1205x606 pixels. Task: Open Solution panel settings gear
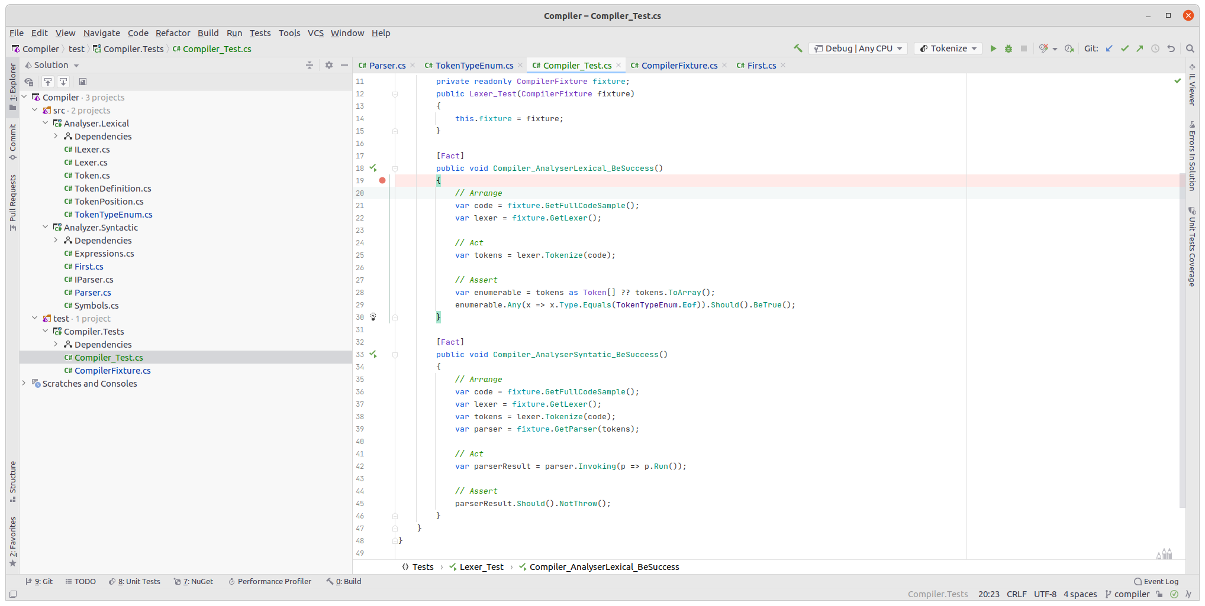pyautogui.click(x=329, y=65)
